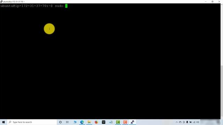This screenshot has height=125, width=223.
Task: Click the terminal scrollbar thumb
Action: click(x=222, y=91)
